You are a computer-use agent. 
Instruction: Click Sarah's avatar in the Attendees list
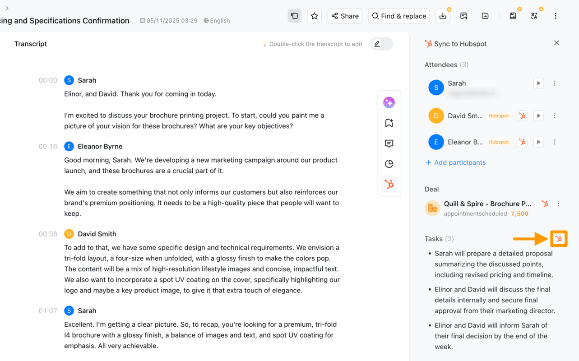(x=436, y=88)
